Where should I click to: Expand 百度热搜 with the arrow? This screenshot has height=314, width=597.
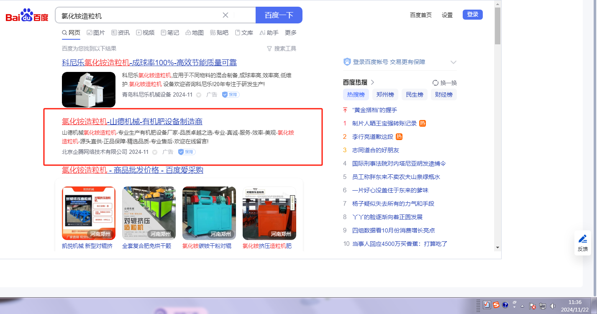pos(372,82)
